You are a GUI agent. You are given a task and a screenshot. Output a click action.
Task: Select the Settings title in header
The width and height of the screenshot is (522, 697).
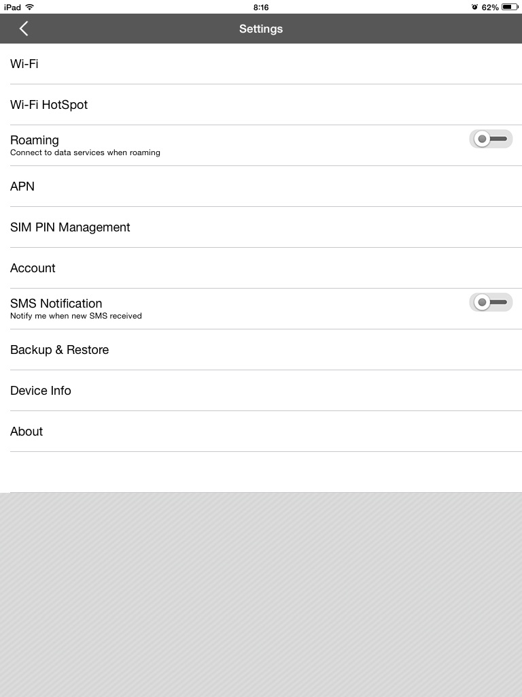(261, 29)
